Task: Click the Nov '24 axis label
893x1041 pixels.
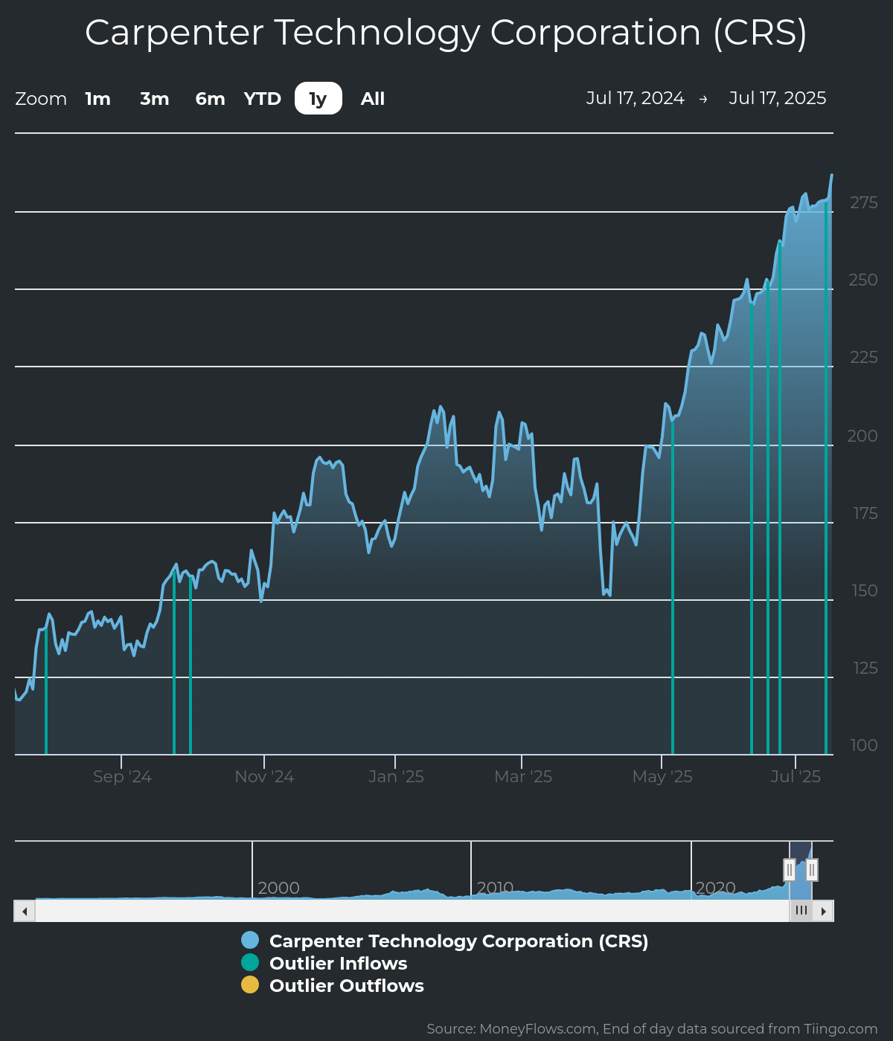Action: click(x=264, y=777)
